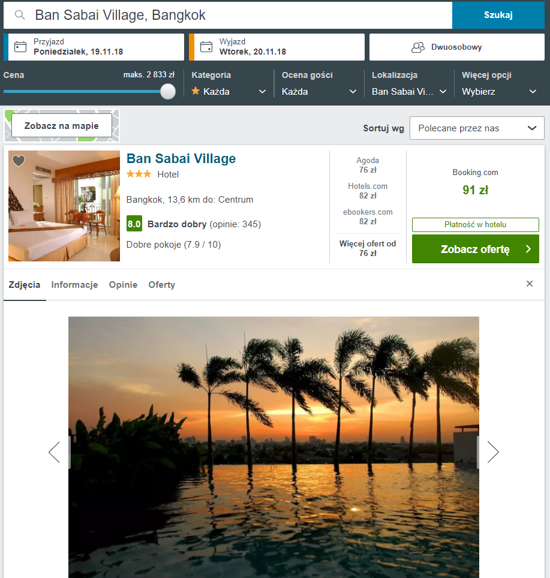
Task: Click the guests icon beside Dwuosobowy
Action: coord(418,47)
